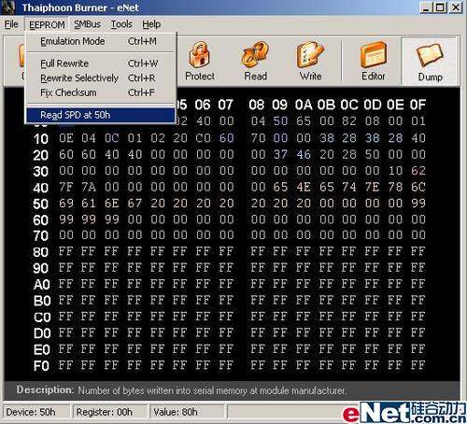
Task: Open the SMBus menu
Action: coord(87,24)
